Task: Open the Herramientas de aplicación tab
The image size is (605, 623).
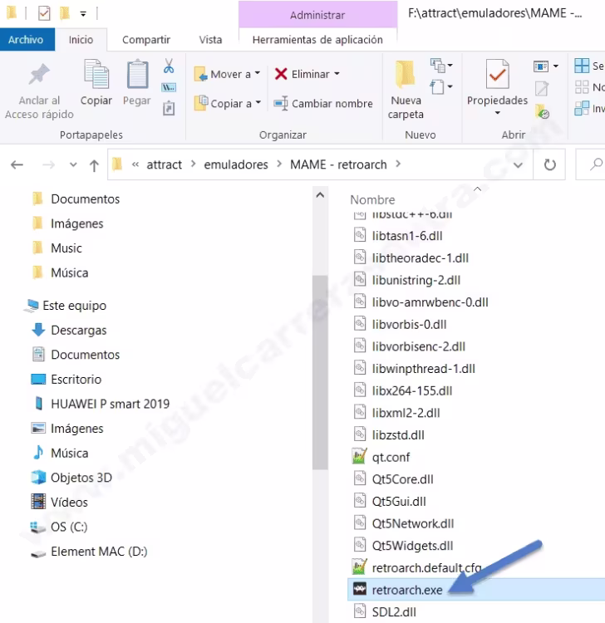Action: tap(317, 40)
